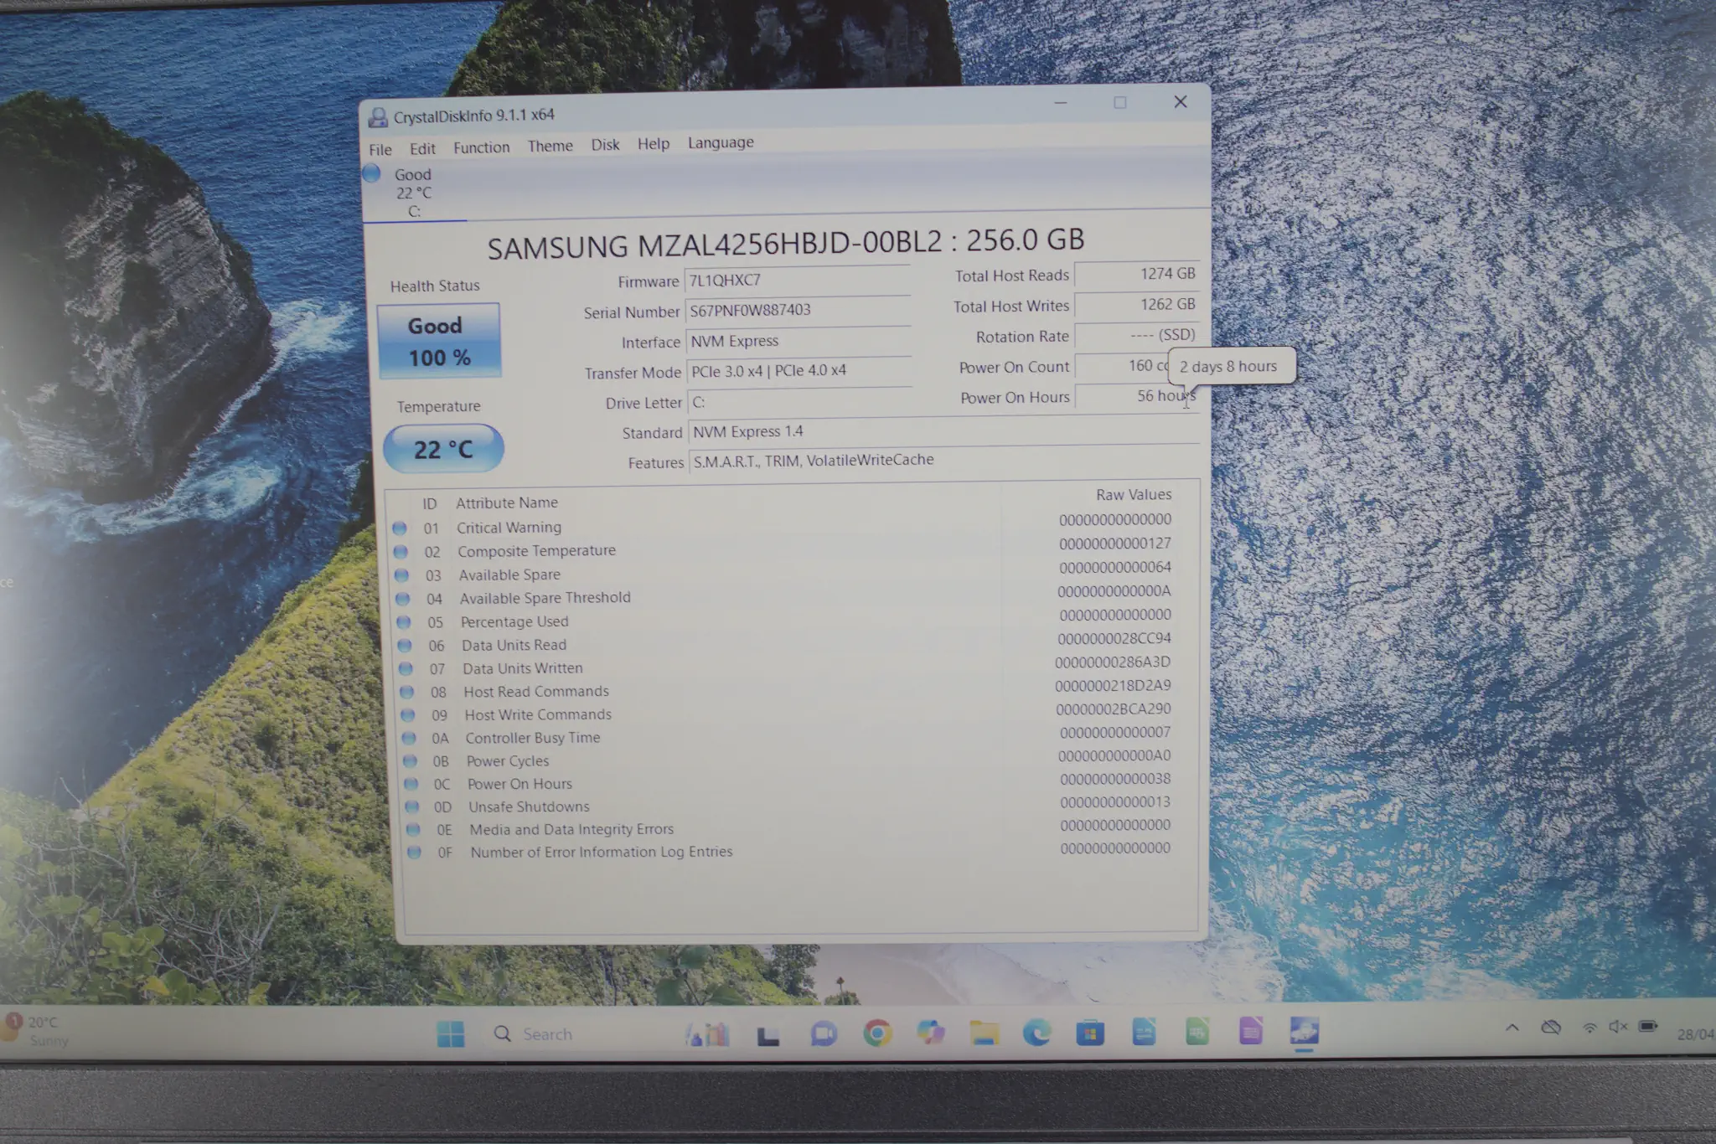
Task: Select the Composite Temperature attribute row
Action: 782,548
